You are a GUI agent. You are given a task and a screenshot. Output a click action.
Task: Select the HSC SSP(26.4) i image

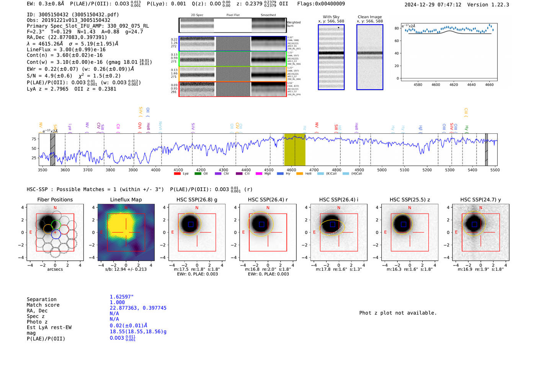point(339,232)
